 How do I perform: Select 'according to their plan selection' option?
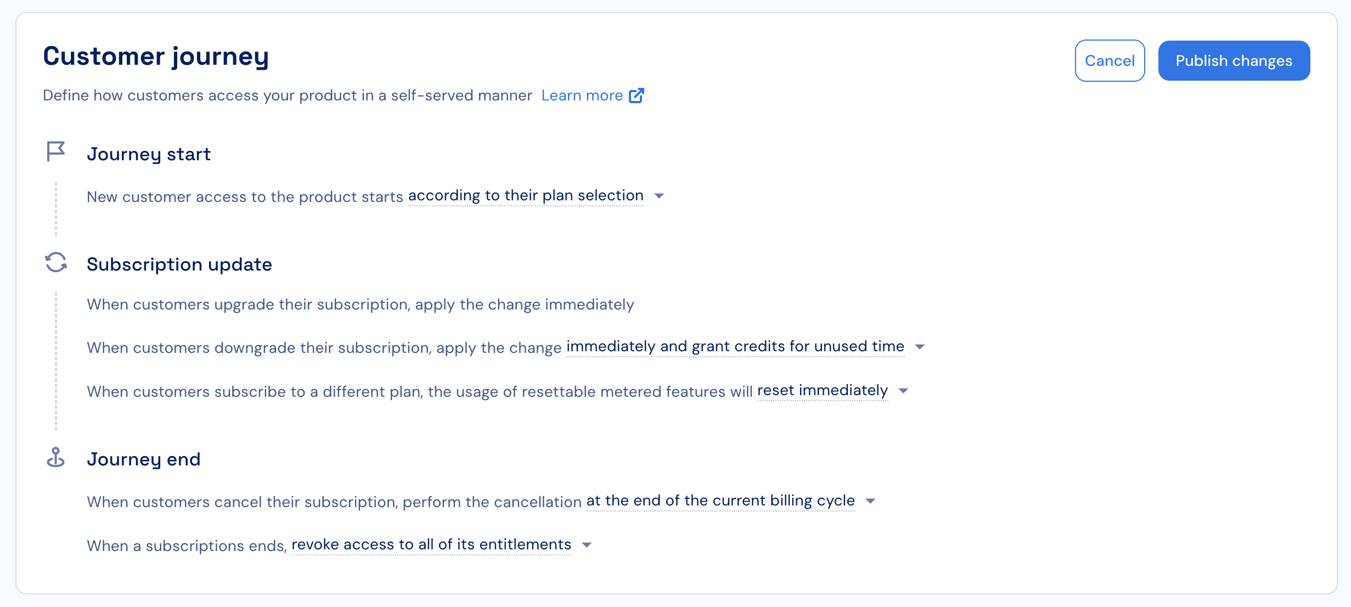pyautogui.click(x=526, y=196)
